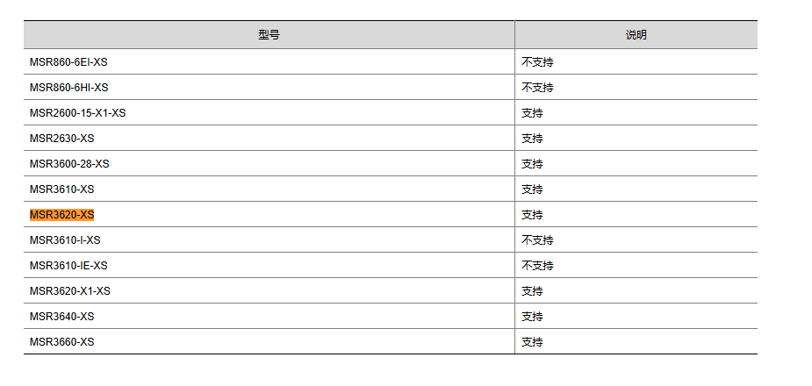Click the 型号 column header
This screenshot has height=386, width=812.
(x=269, y=35)
